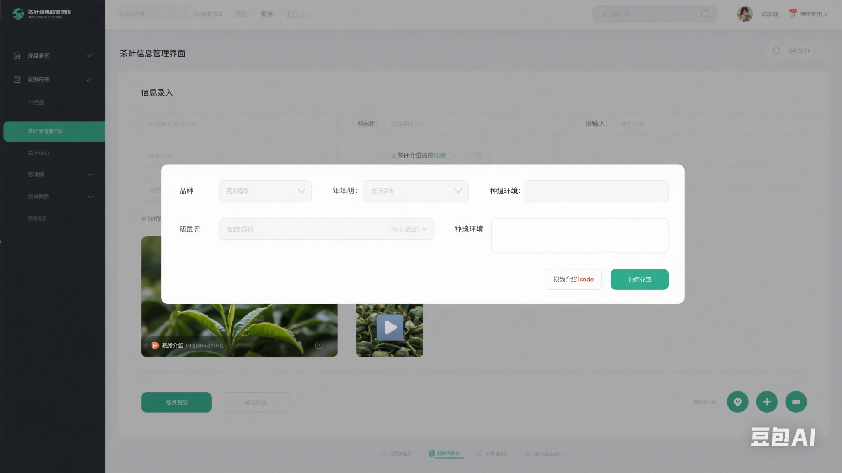Click the search magnifier in top bar
Viewport: 842px width, 473px height.
[x=705, y=14]
